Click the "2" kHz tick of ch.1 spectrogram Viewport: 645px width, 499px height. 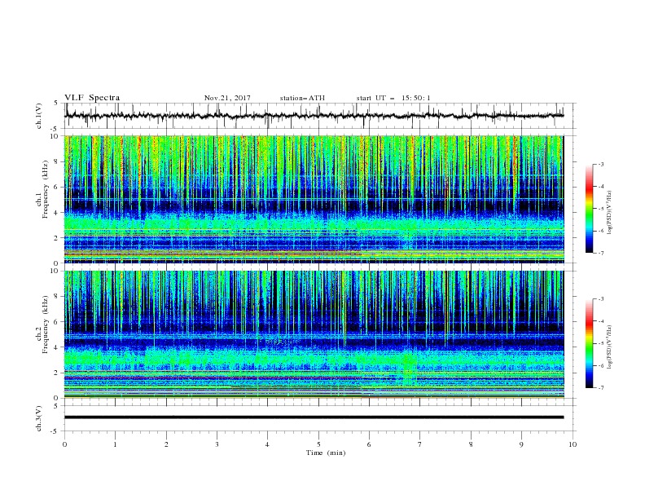coord(58,238)
